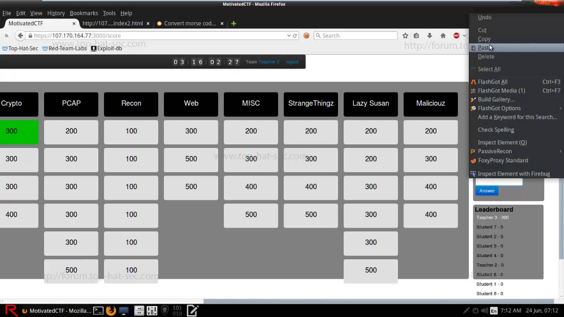Open the red R start menu icon
This screenshot has width=564, height=317.
(x=11, y=310)
